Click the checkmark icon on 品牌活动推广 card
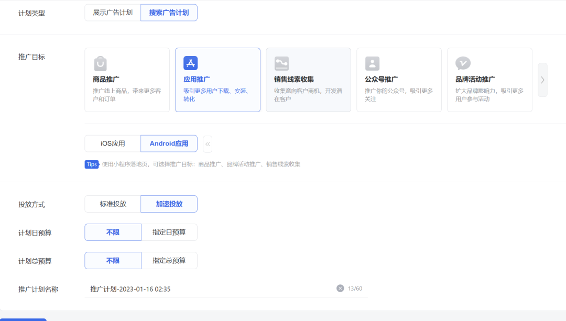This screenshot has height=321, width=566. (463, 63)
